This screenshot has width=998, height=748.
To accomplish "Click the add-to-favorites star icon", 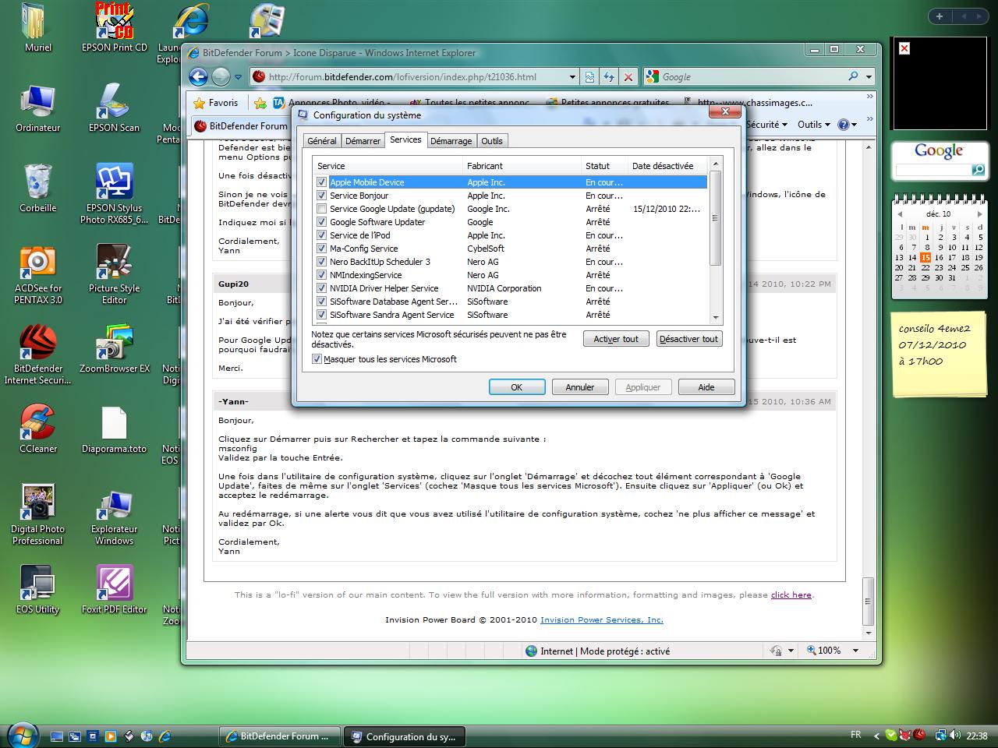I will 260,102.
